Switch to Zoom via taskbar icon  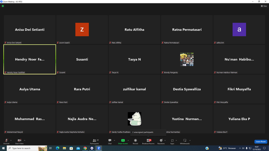click(99, 148)
